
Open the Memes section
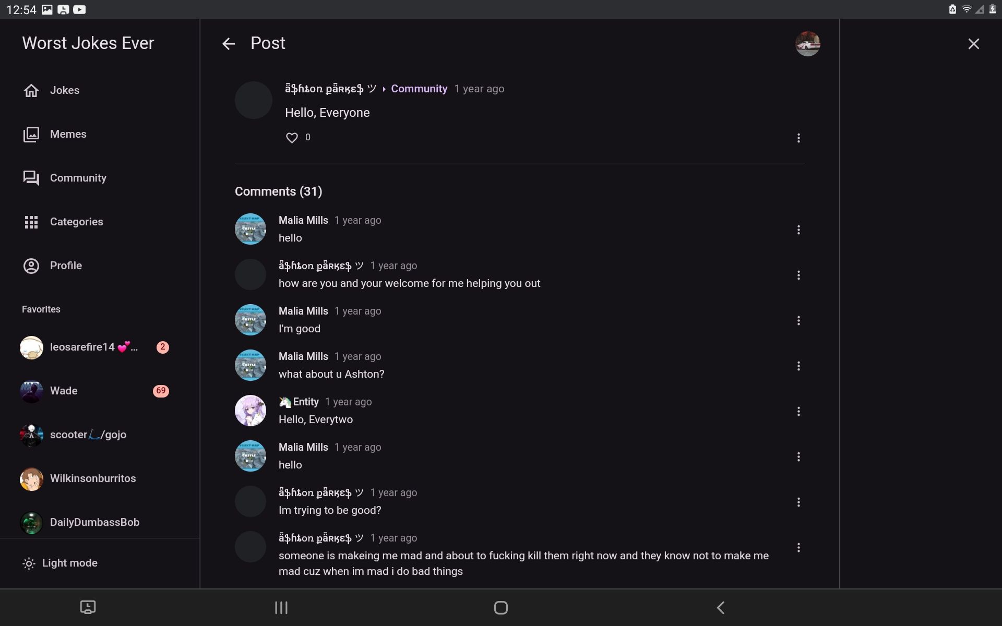[x=31, y=134]
